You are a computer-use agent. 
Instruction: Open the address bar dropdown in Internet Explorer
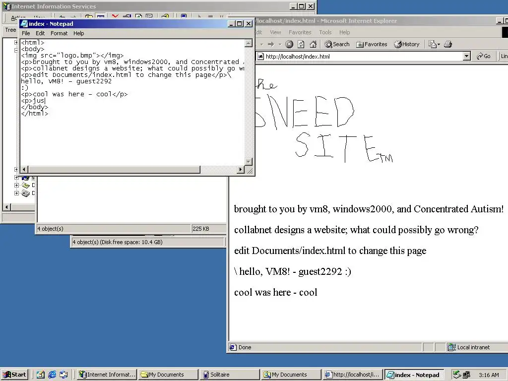click(x=466, y=57)
